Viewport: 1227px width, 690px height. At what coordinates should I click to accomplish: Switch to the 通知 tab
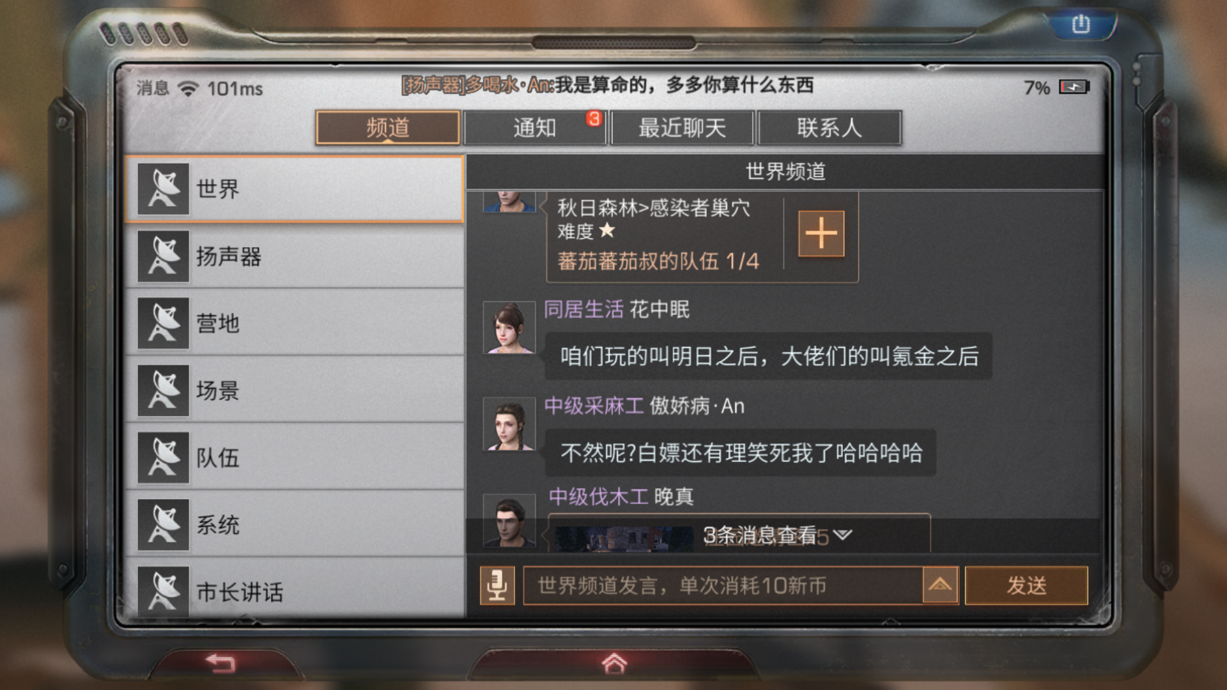[535, 128]
